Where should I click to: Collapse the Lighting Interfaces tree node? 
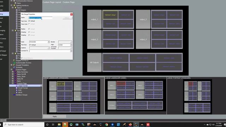(12, 5)
